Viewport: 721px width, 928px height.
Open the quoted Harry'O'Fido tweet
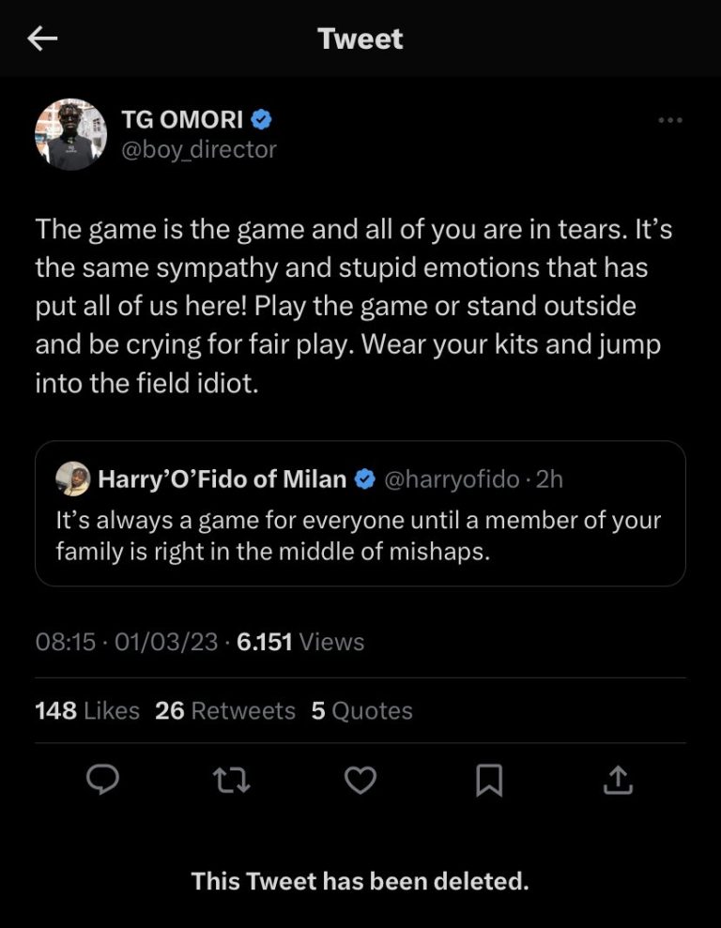click(360, 535)
